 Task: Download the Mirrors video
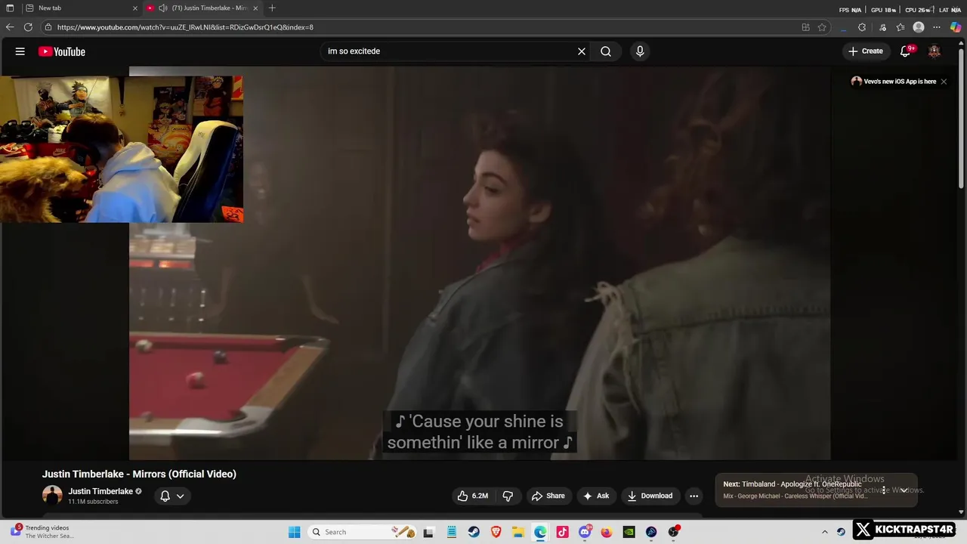[x=650, y=496]
